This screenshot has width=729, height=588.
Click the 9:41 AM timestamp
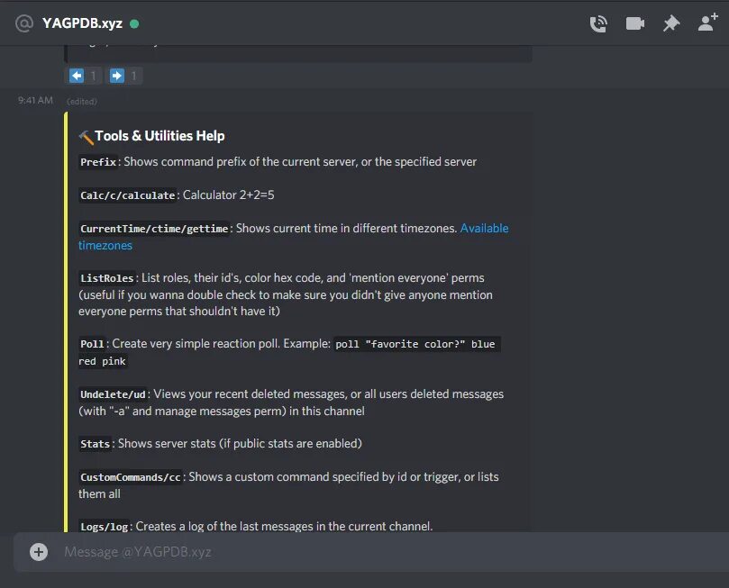[x=35, y=100]
